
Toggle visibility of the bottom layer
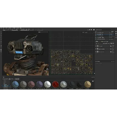96,52
